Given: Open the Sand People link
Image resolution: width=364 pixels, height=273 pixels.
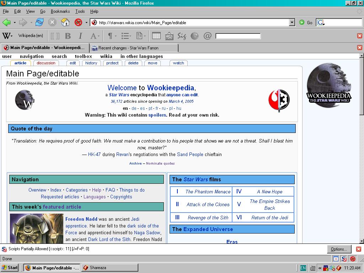Looking at the screenshot, I should (190, 154).
